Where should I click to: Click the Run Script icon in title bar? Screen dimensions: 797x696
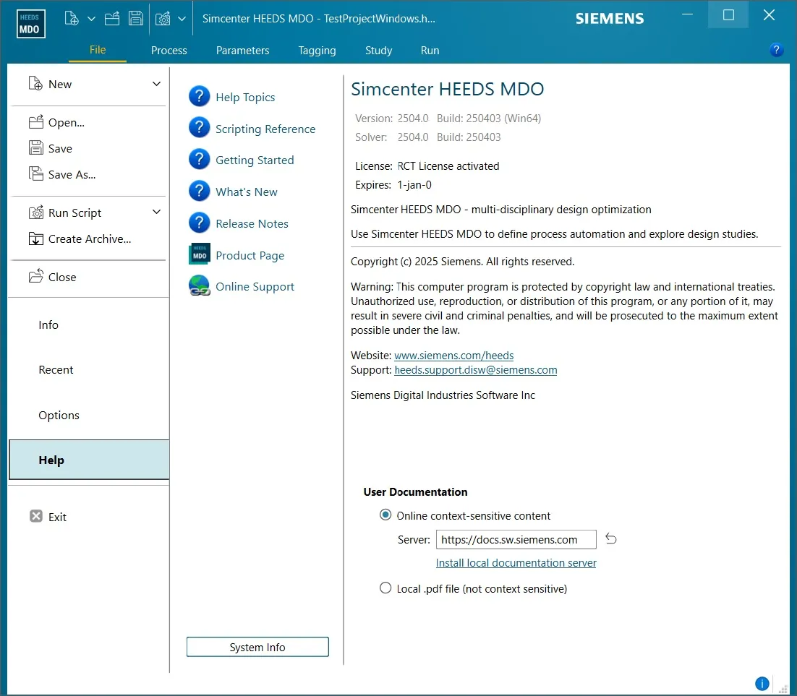pos(163,19)
